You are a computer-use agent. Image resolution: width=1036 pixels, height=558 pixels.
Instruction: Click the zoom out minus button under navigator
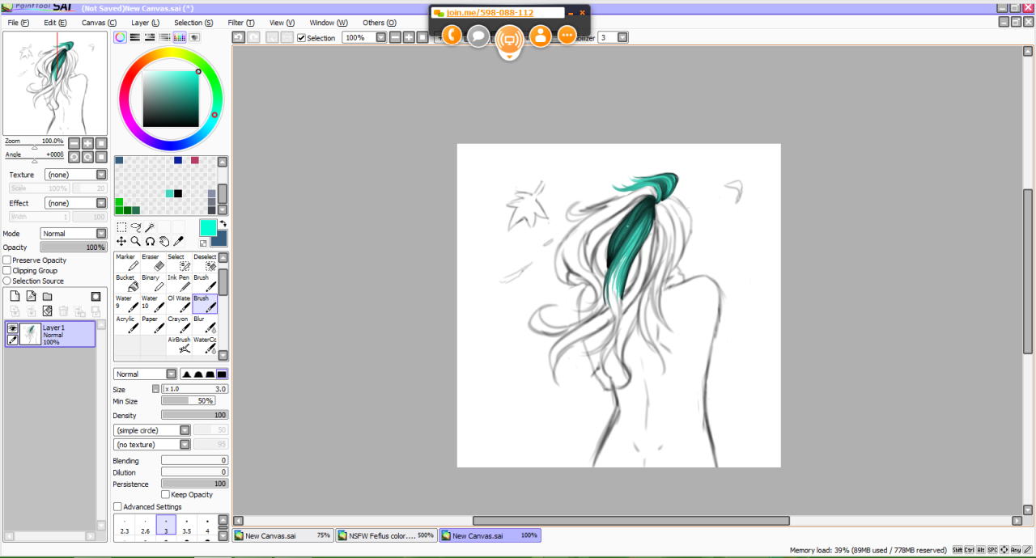[74, 142]
